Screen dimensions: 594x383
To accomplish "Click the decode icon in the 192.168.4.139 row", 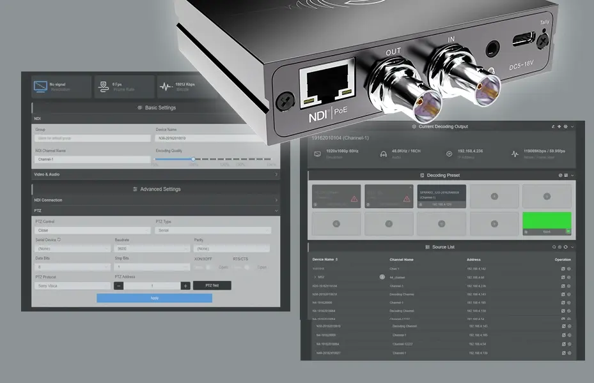I will point(564,353).
